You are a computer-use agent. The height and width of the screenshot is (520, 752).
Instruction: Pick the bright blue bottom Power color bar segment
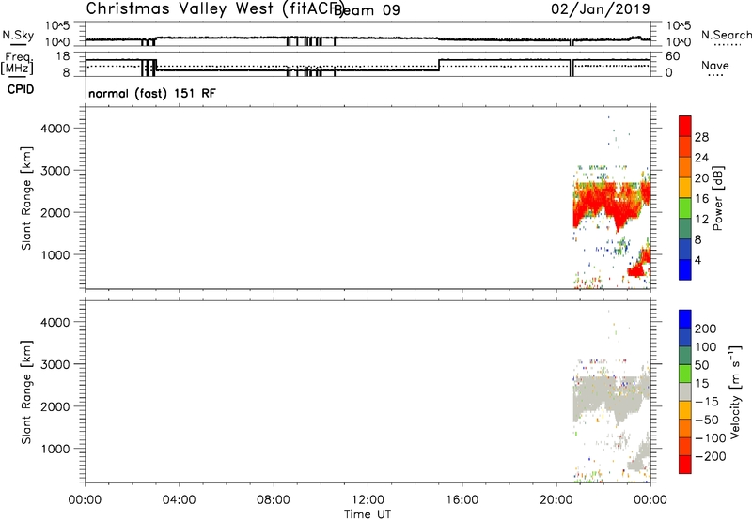coord(685,269)
